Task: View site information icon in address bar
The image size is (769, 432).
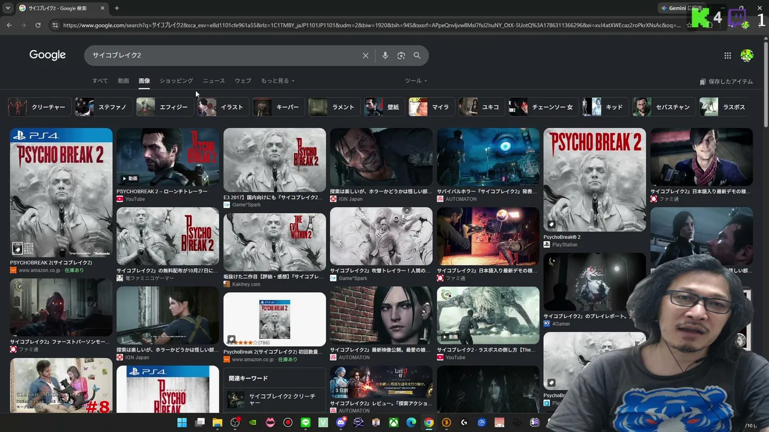Action: [x=55, y=25]
